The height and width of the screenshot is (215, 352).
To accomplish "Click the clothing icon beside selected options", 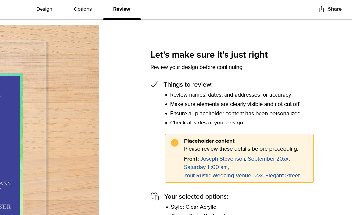I will 155,196.
